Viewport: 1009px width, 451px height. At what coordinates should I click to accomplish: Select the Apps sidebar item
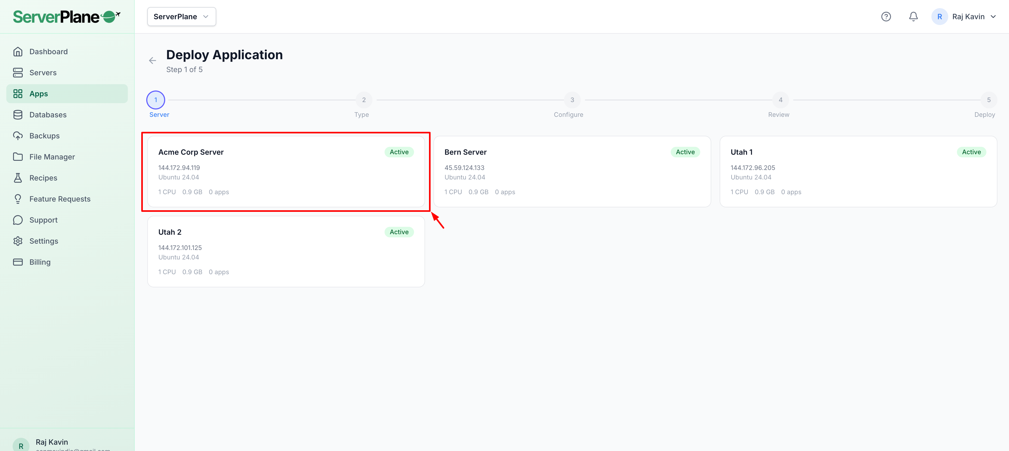point(67,94)
